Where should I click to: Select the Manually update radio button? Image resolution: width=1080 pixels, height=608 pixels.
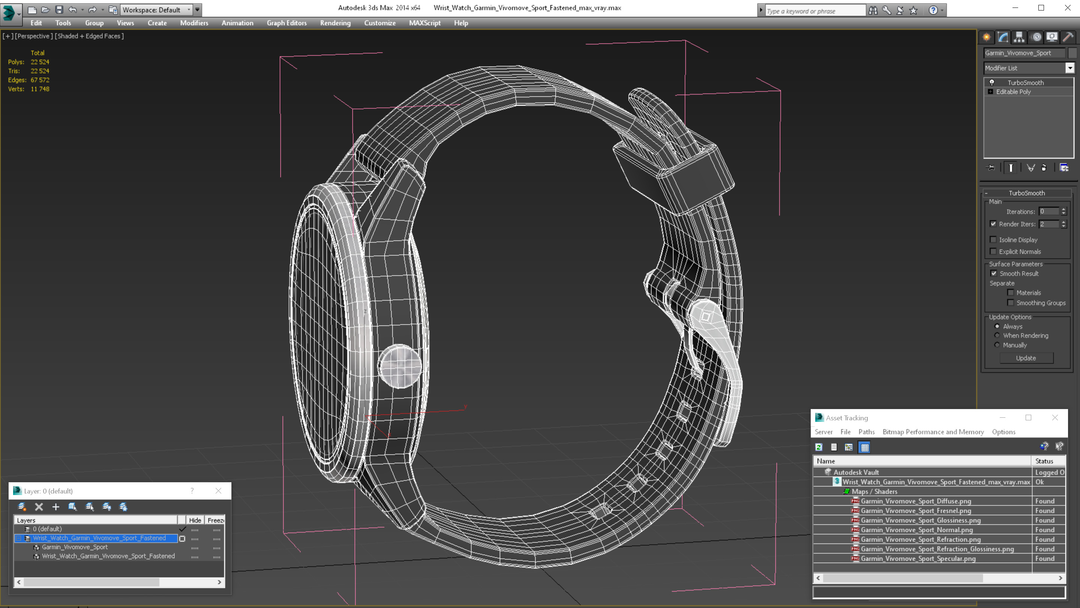[x=997, y=345]
